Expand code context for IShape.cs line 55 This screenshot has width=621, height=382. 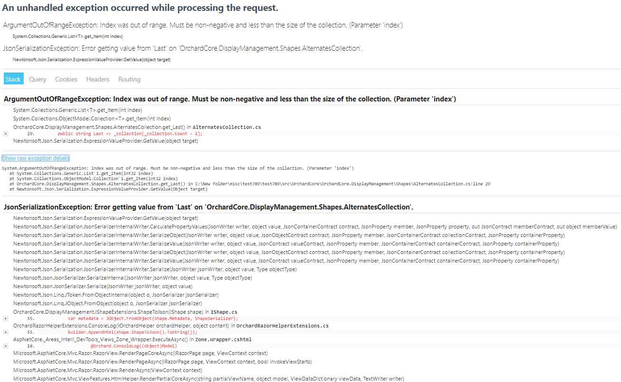pyautogui.click(x=5, y=319)
